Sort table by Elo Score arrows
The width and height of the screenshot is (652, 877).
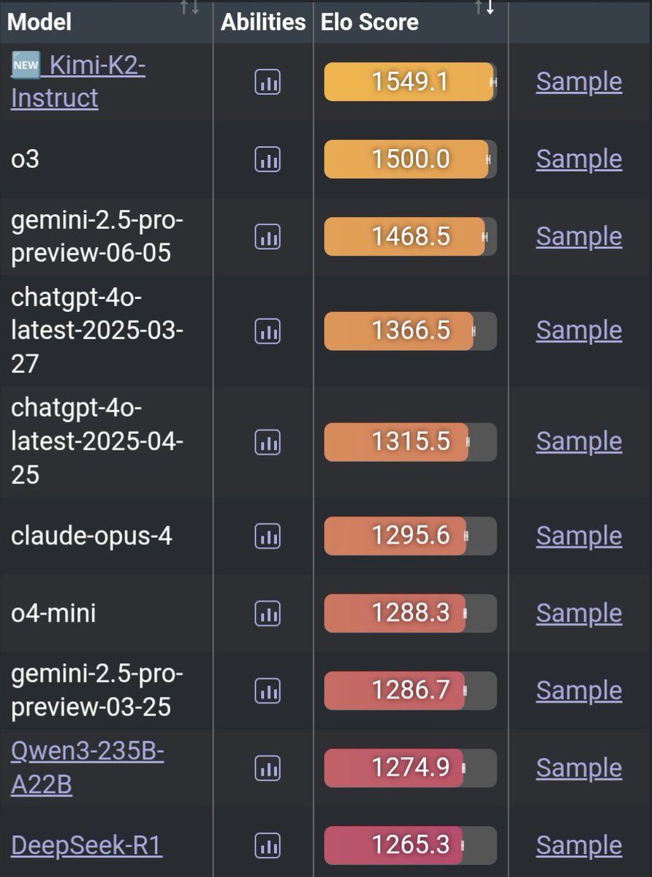tap(485, 7)
